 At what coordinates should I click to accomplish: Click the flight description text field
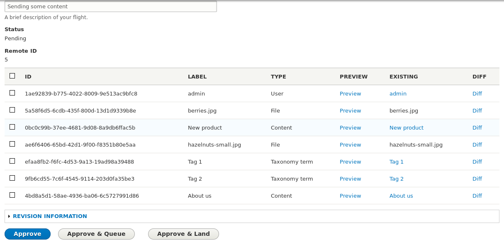pyautogui.click(x=111, y=6)
